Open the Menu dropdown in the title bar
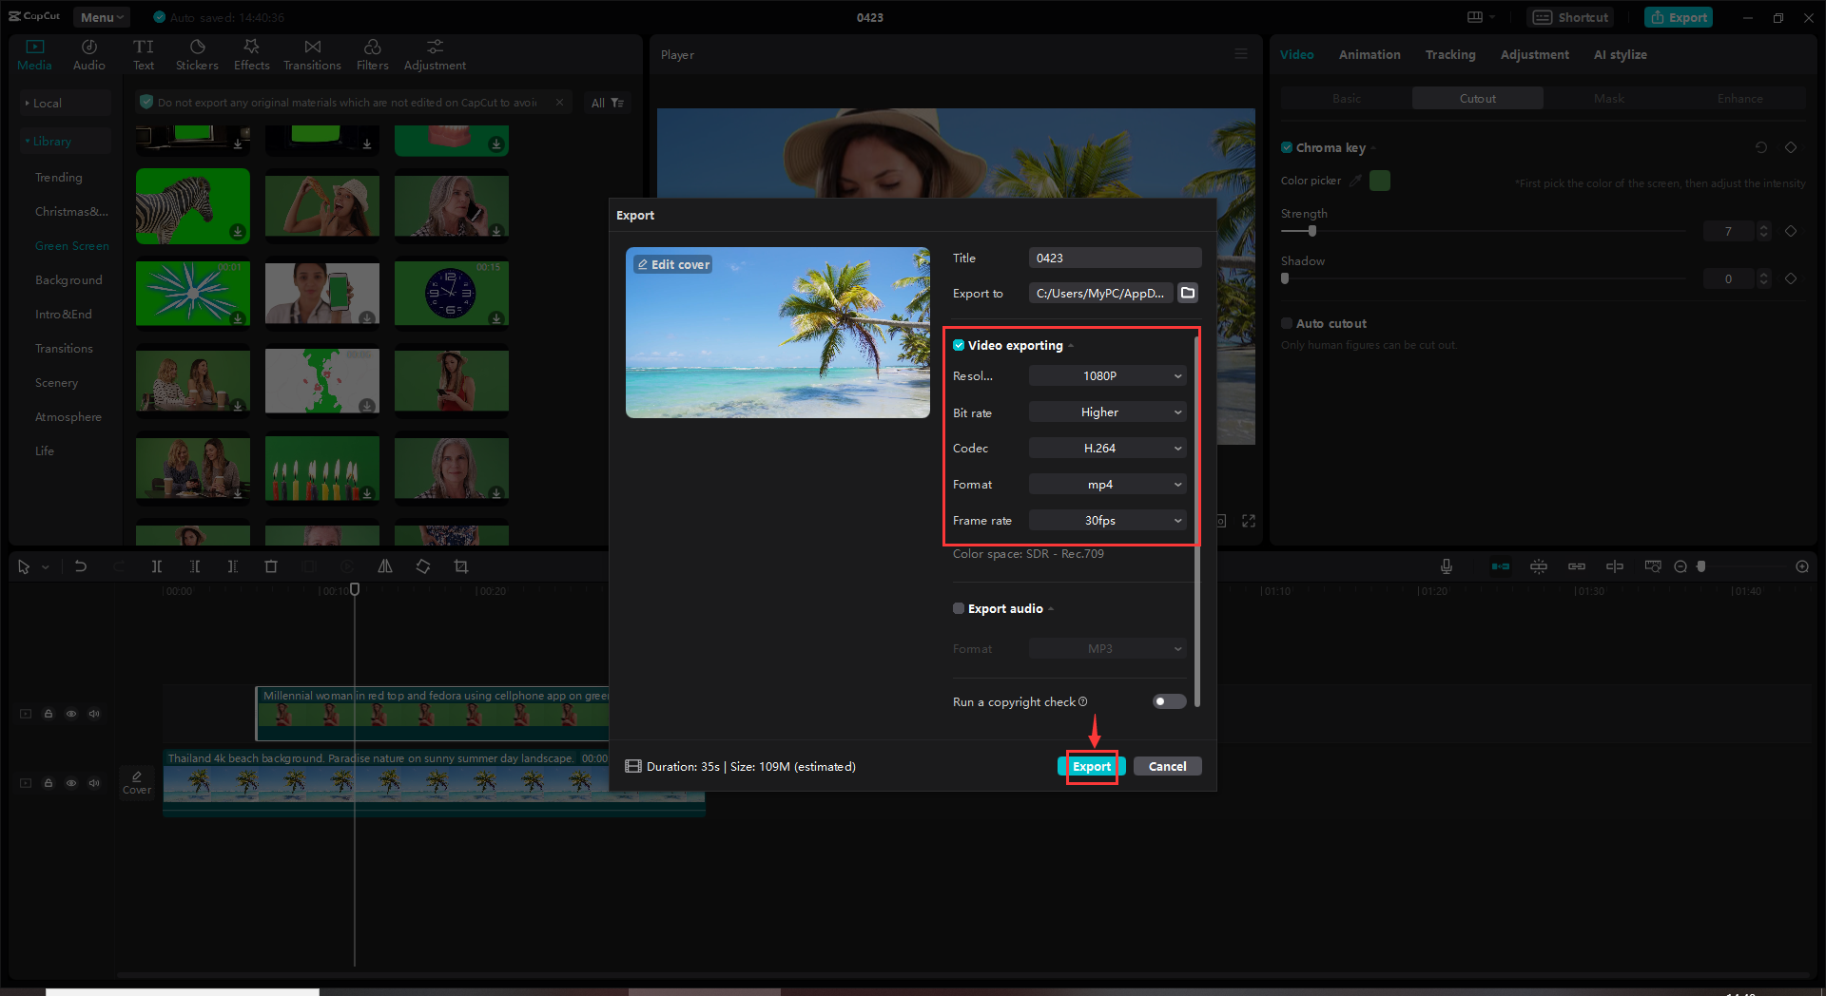The height and width of the screenshot is (996, 1826). (101, 16)
